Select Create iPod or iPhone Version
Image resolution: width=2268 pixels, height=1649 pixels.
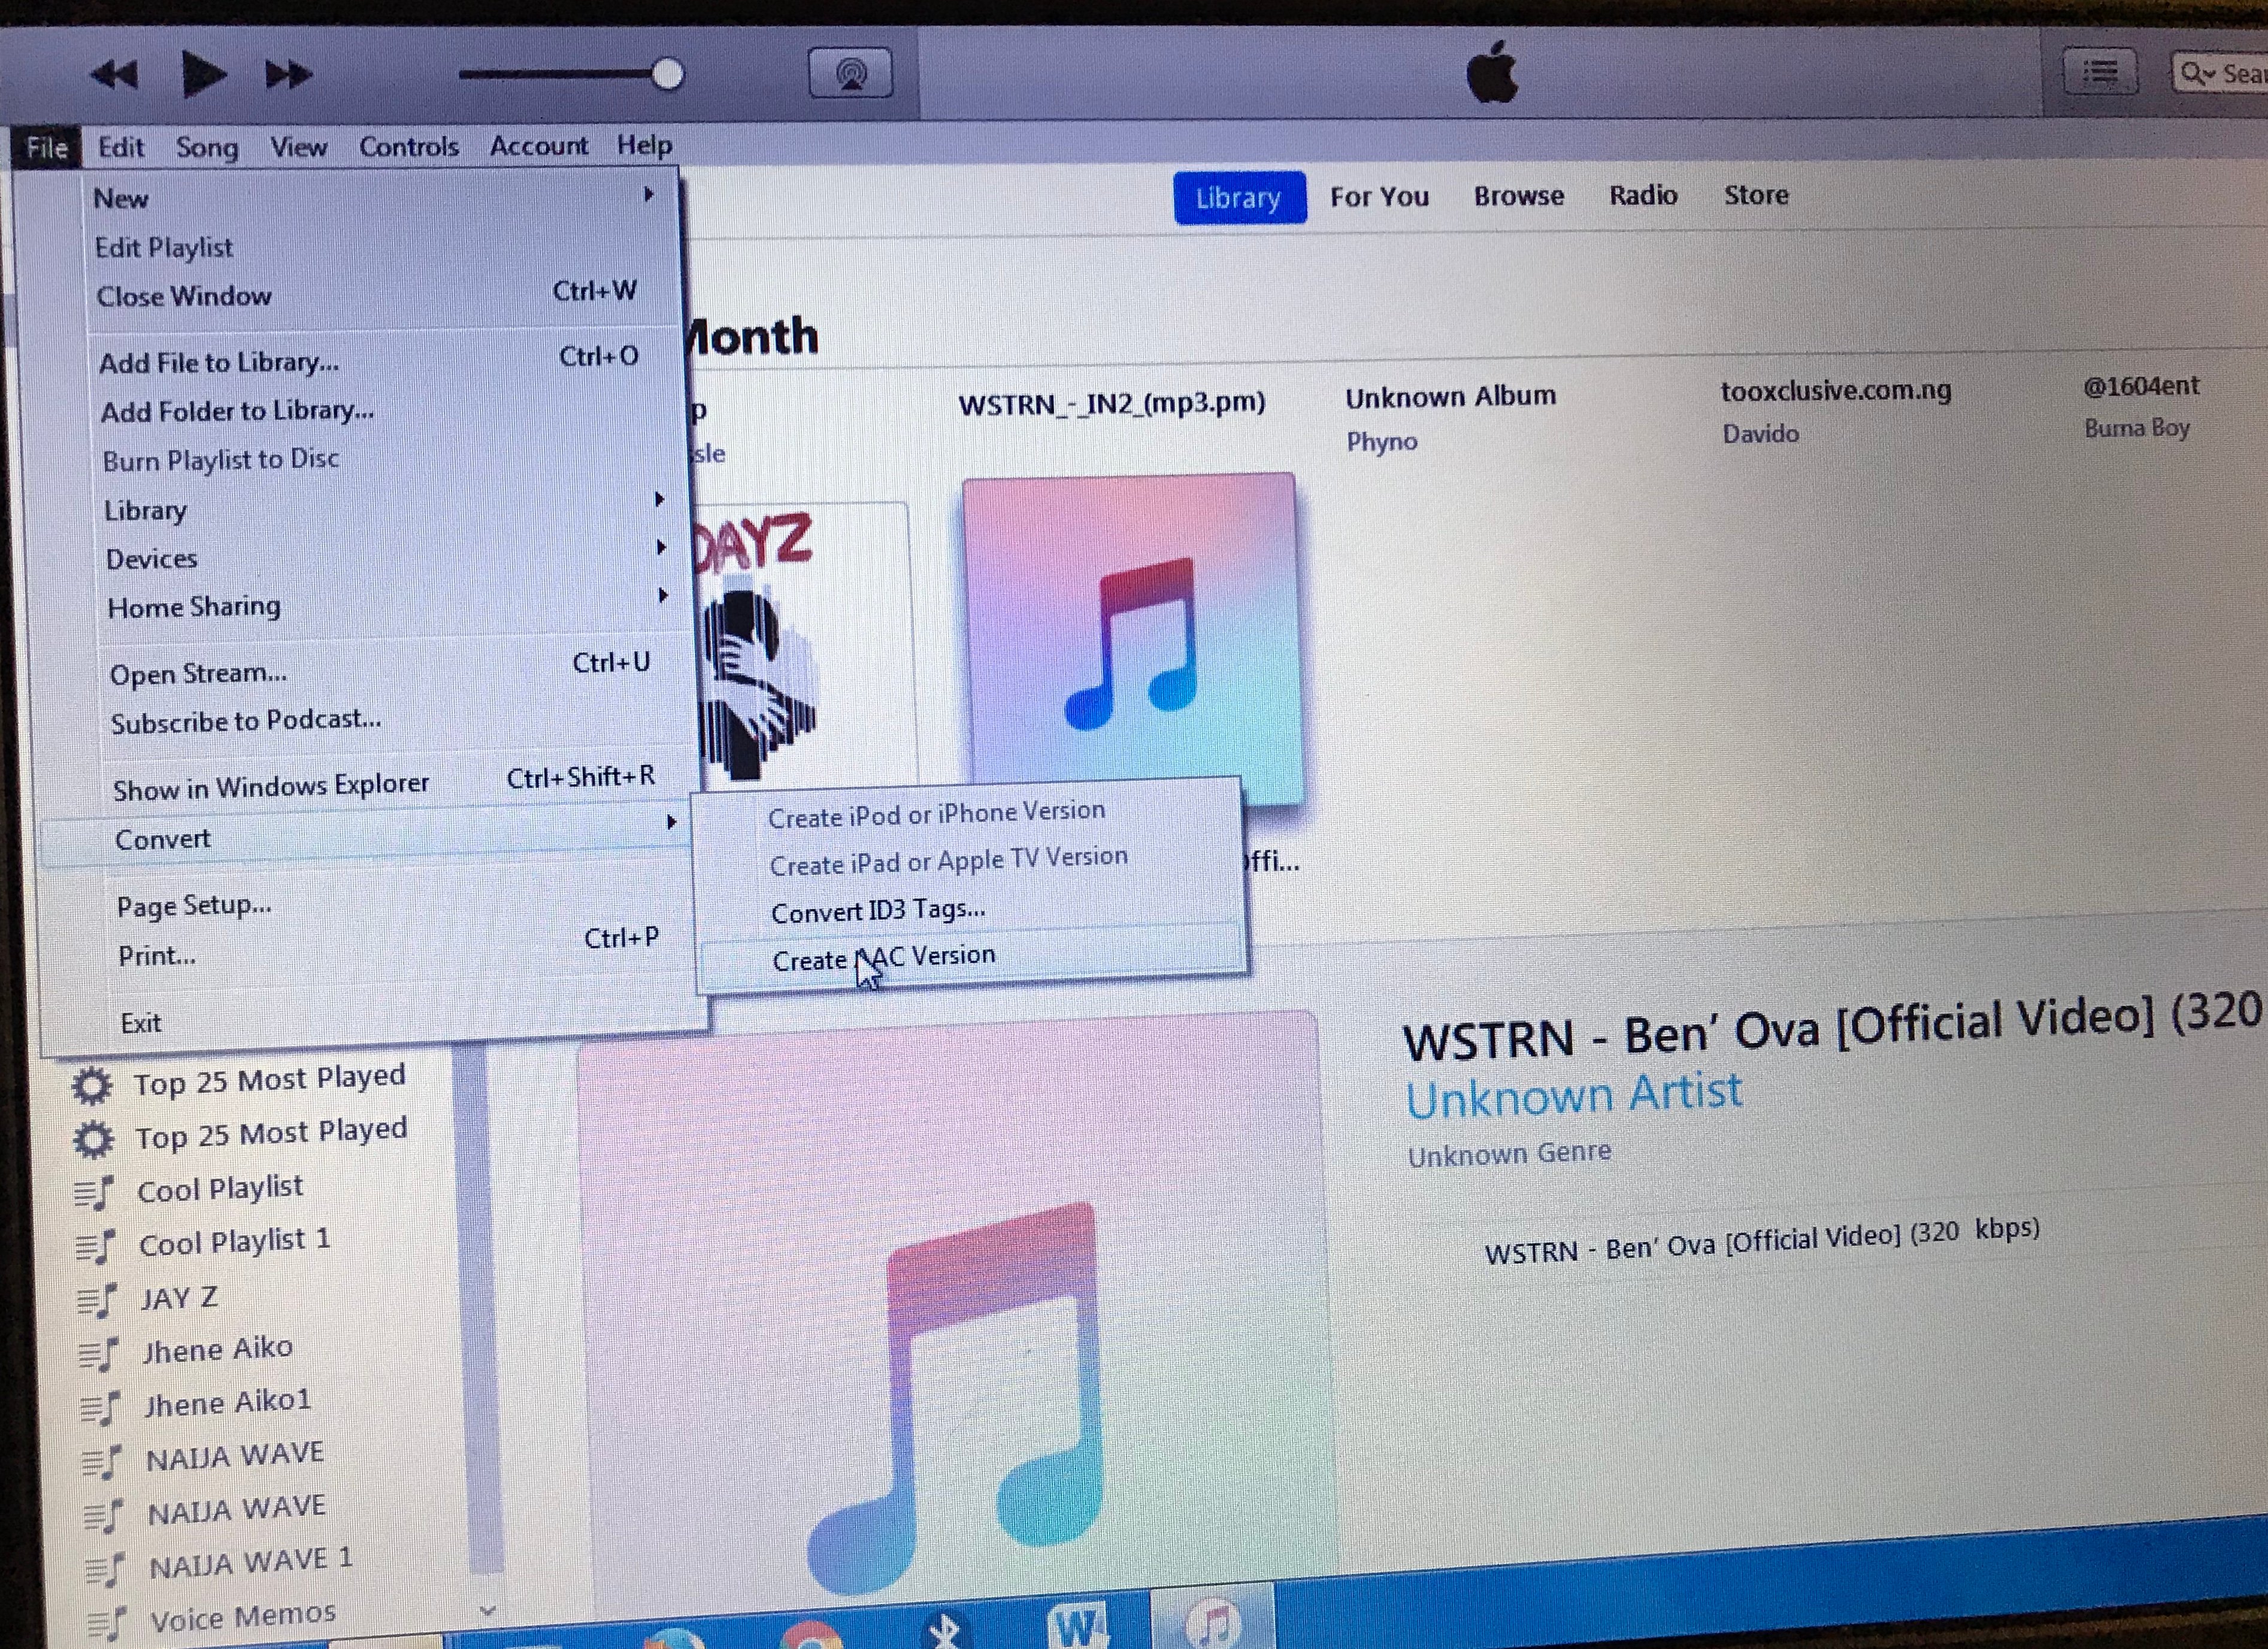(936, 813)
